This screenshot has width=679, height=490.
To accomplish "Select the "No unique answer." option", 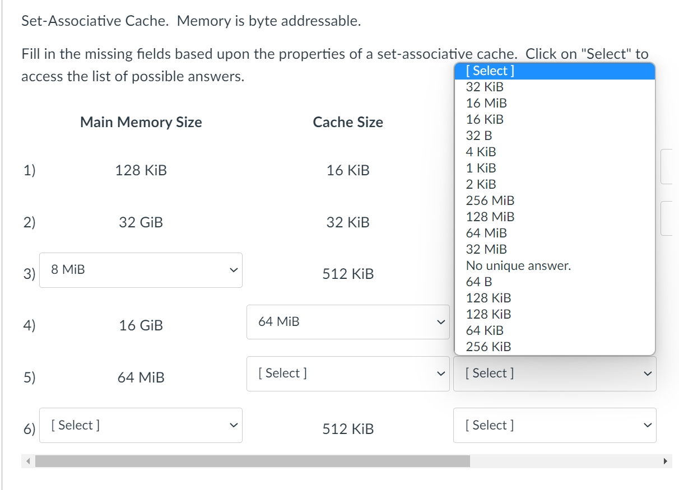I will pos(519,265).
